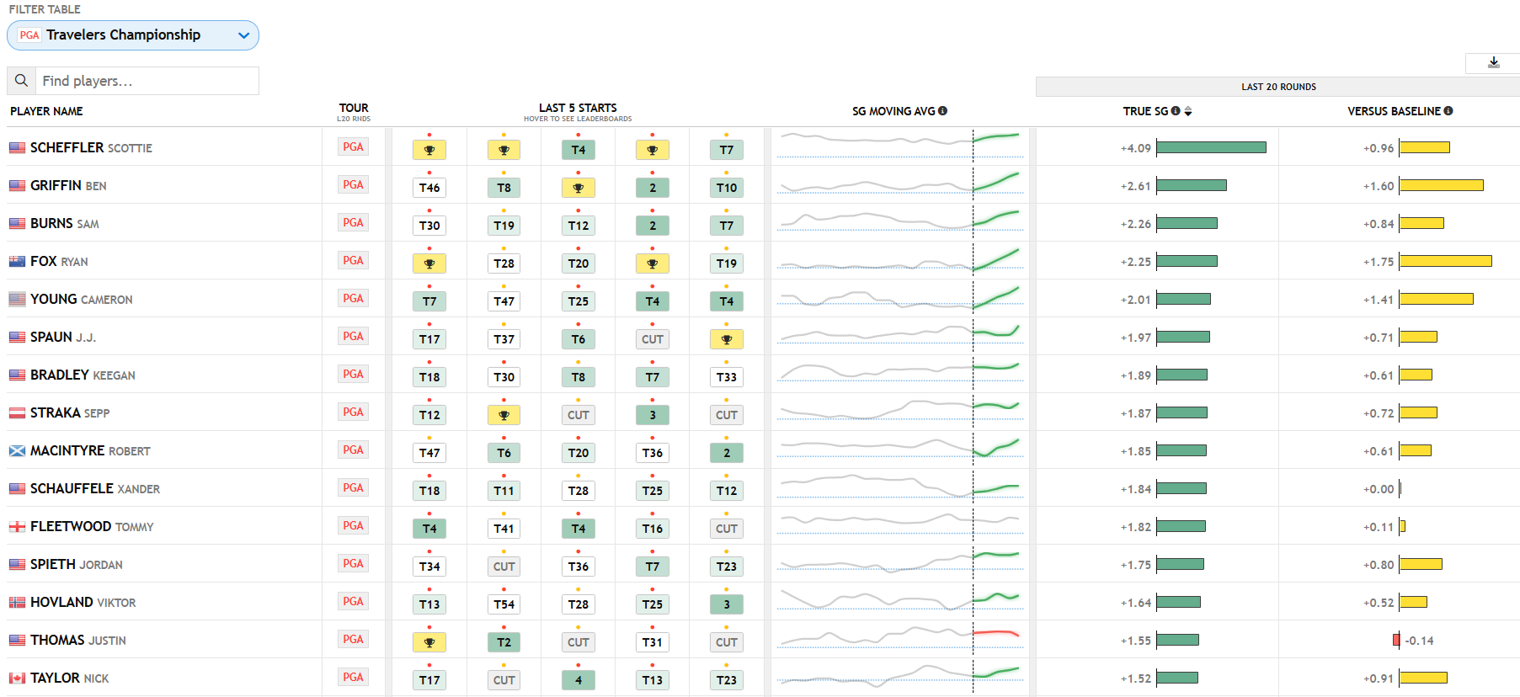This screenshot has width=1520, height=697.
Task: Open Griffin Ben player name
Action: coord(68,185)
